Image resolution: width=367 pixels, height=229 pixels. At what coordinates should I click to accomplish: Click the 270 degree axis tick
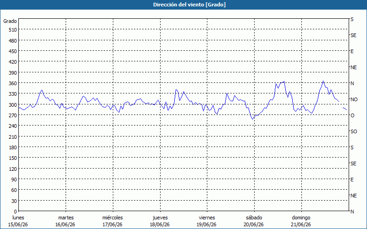13,115
